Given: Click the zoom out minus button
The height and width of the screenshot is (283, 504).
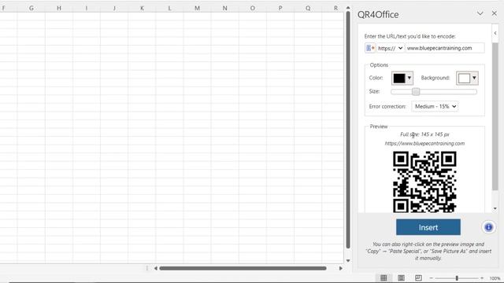Looking at the screenshot, I should coord(432,278).
